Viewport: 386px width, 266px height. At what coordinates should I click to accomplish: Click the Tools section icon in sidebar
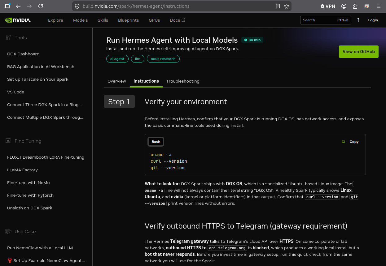coord(8,38)
